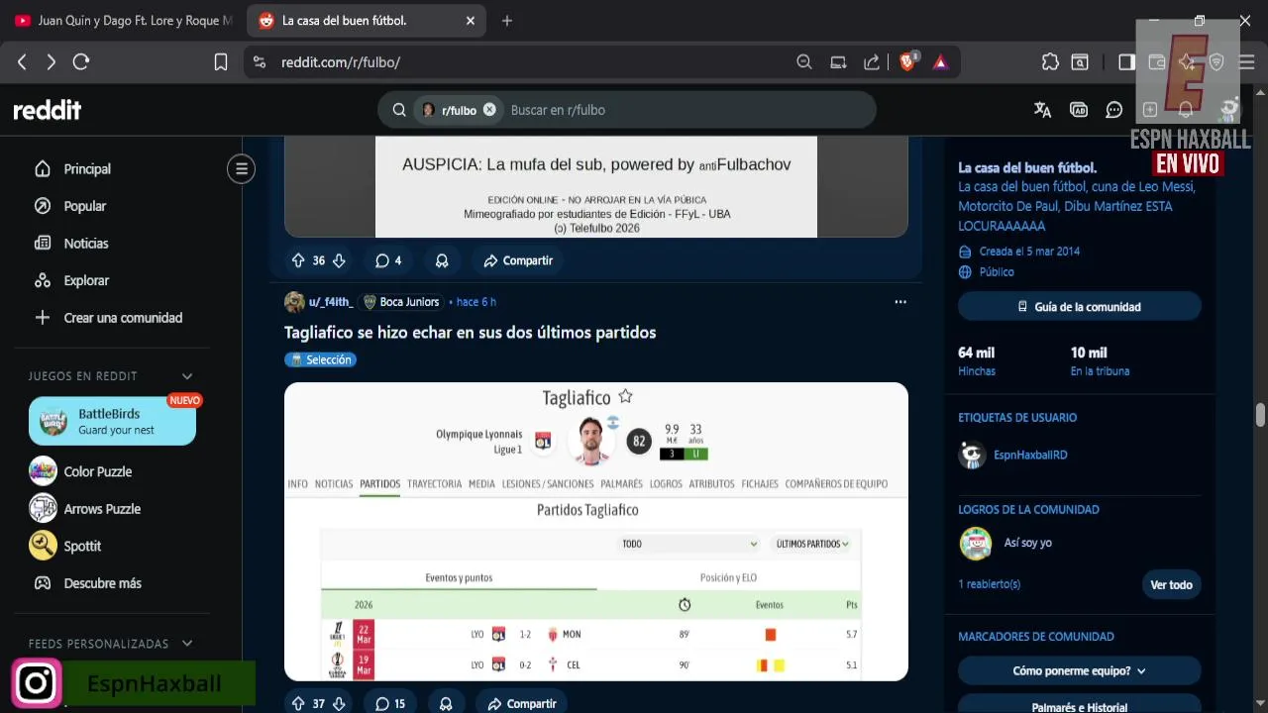
Task: Open the Brave Shields lion icon
Action: (x=908, y=61)
